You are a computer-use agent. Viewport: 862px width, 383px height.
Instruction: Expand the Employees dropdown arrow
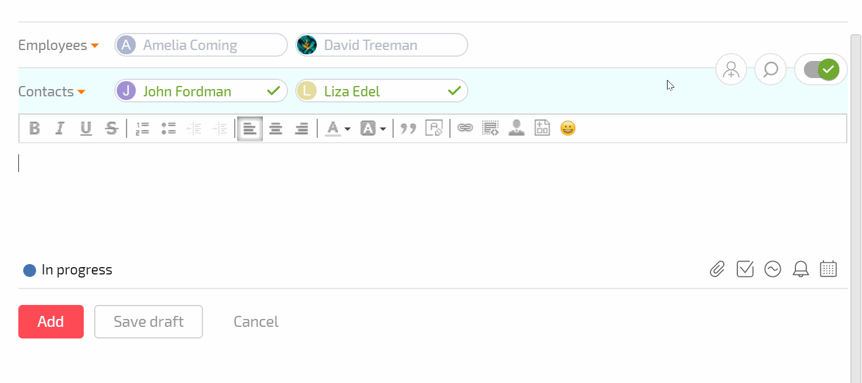[95, 46]
